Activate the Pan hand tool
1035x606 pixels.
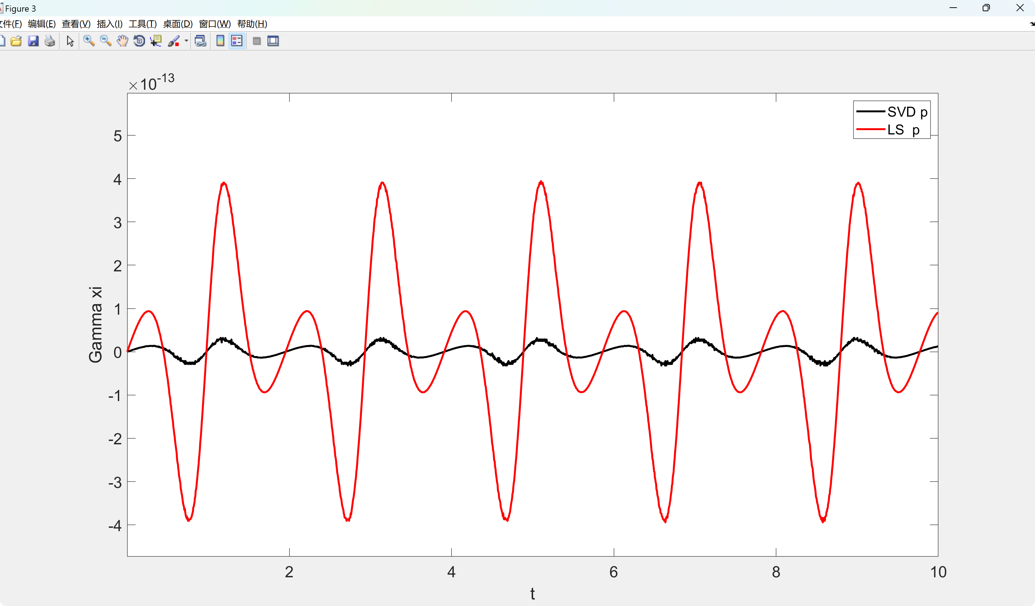pos(122,41)
